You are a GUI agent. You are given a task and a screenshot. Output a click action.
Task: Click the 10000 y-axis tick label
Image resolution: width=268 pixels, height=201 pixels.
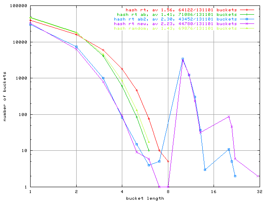[20, 42]
